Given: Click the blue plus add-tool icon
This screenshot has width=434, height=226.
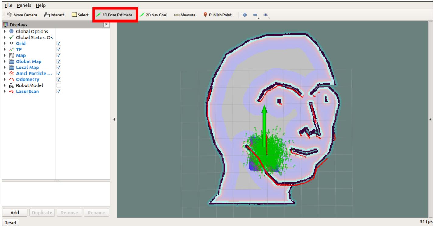Looking at the screenshot, I should [x=245, y=15].
